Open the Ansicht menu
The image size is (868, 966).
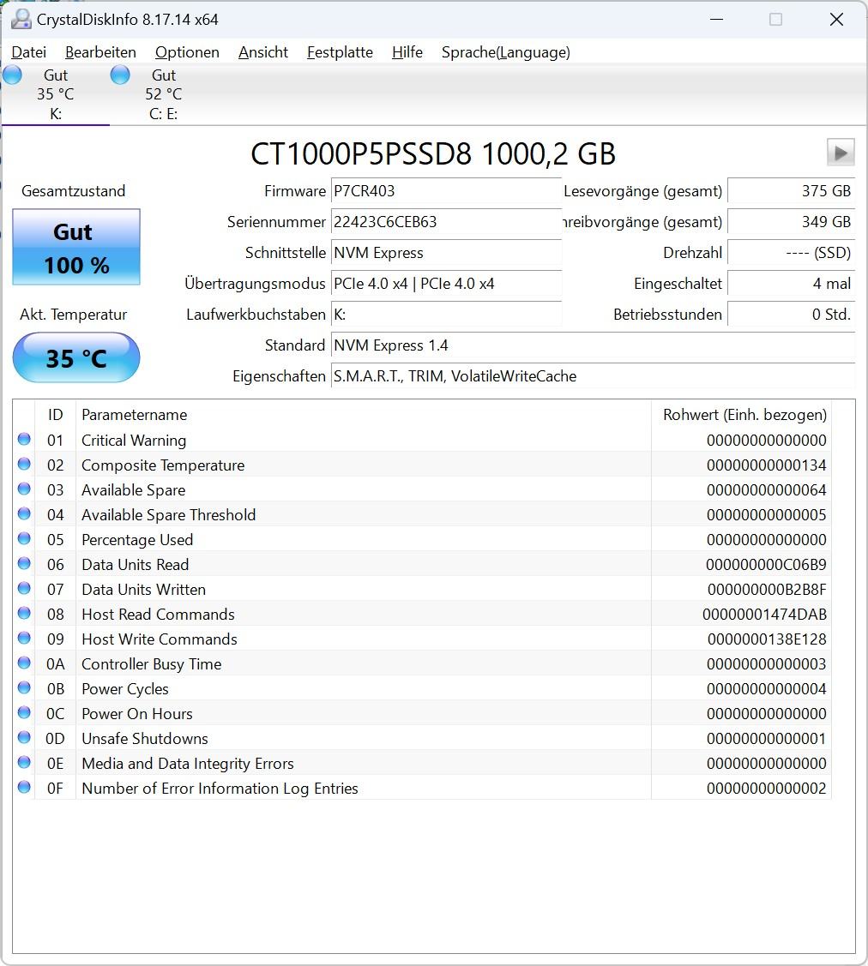(x=263, y=52)
